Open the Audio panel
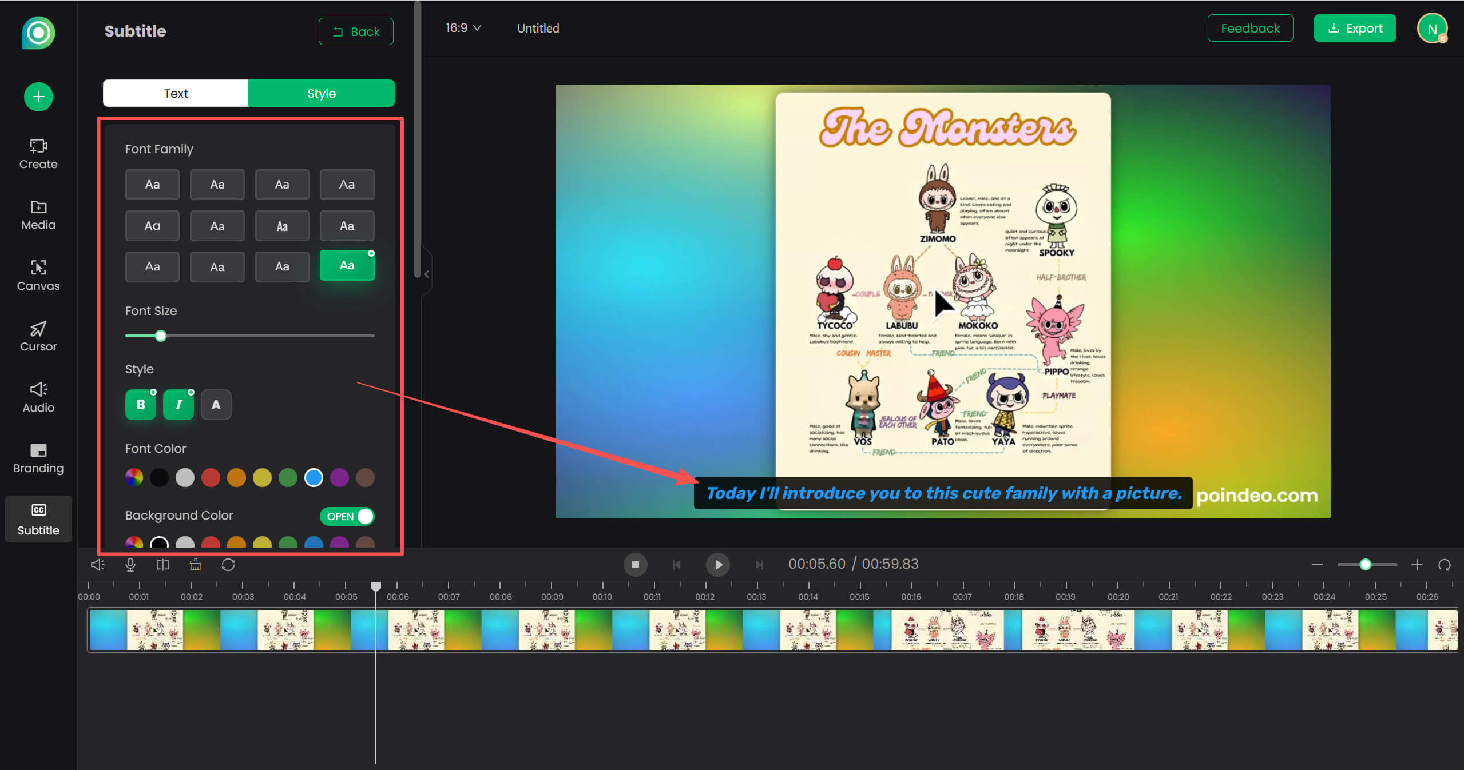This screenshot has height=770, width=1464. click(x=37, y=397)
